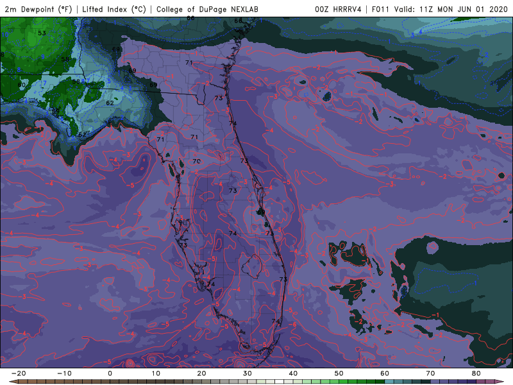The width and height of the screenshot is (513, 385).
Task: Click the 80 label on the color scale
Action: click(476, 373)
